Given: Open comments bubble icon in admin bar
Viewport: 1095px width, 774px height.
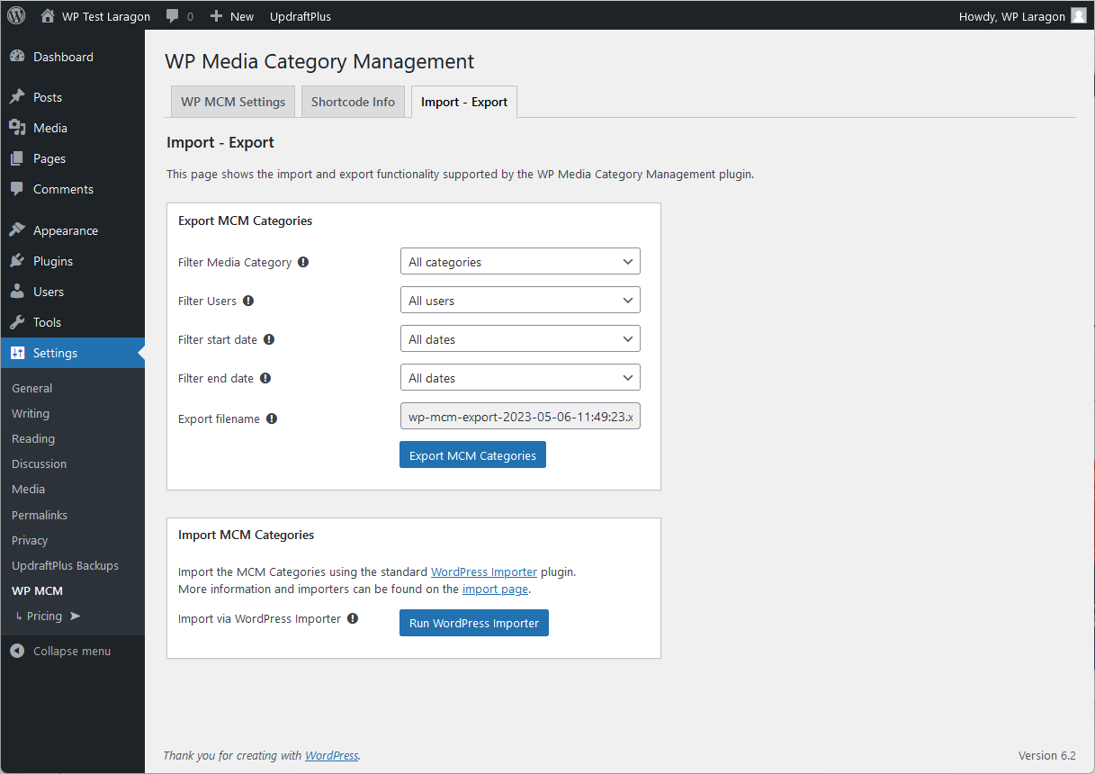Looking at the screenshot, I should 173,16.
